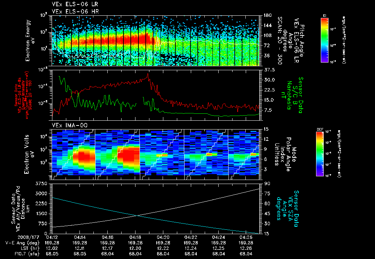Click the green "Nanotesla" axis label
375x259 pixels.
click(289, 95)
